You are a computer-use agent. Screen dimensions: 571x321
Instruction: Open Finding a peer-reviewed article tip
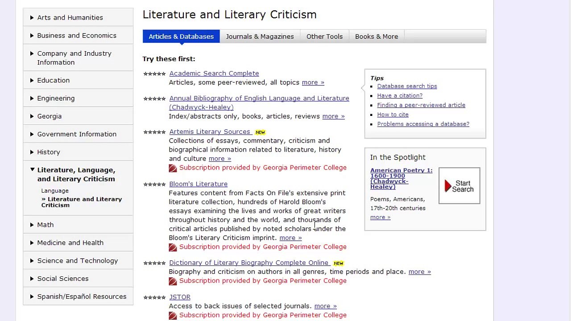coord(421,105)
